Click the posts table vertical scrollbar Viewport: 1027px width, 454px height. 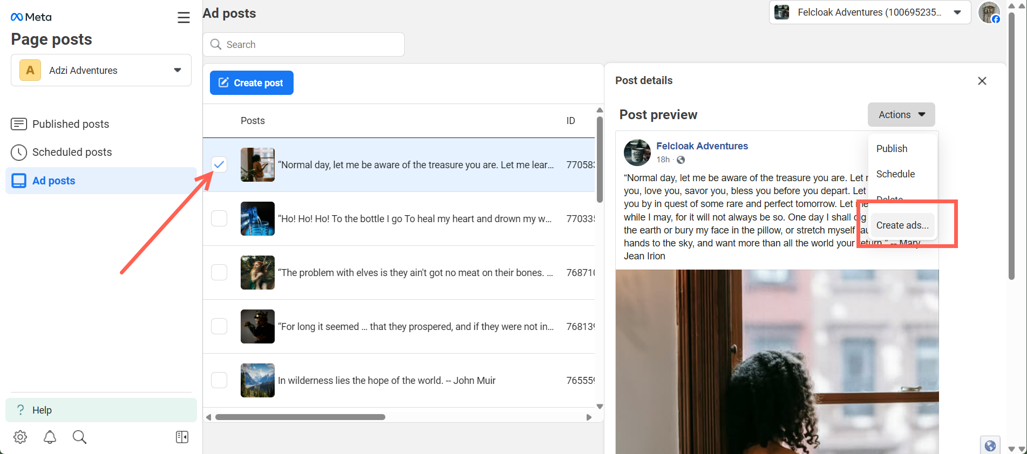coord(600,160)
